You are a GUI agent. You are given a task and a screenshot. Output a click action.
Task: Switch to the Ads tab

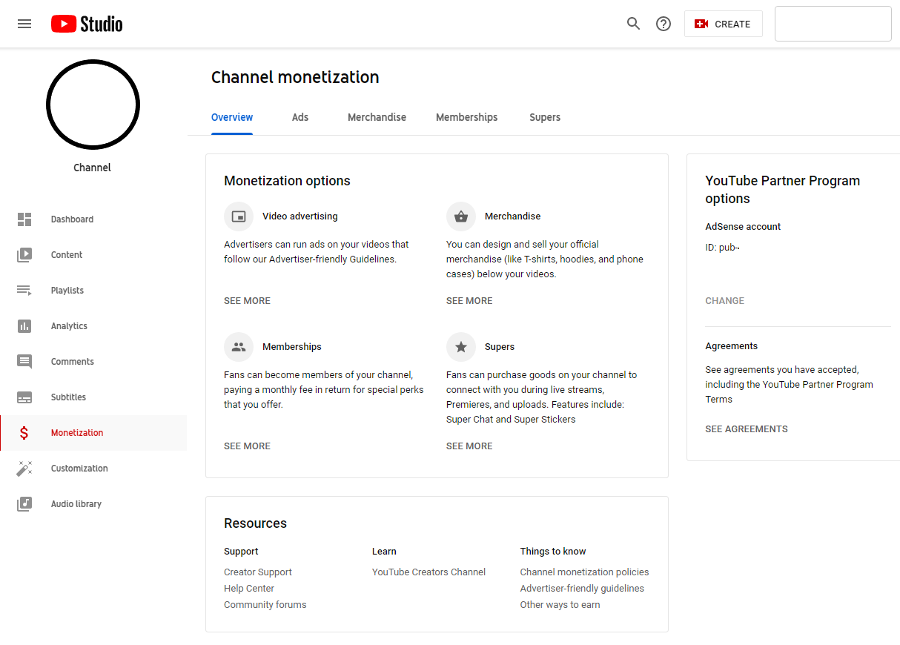(x=300, y=117)
